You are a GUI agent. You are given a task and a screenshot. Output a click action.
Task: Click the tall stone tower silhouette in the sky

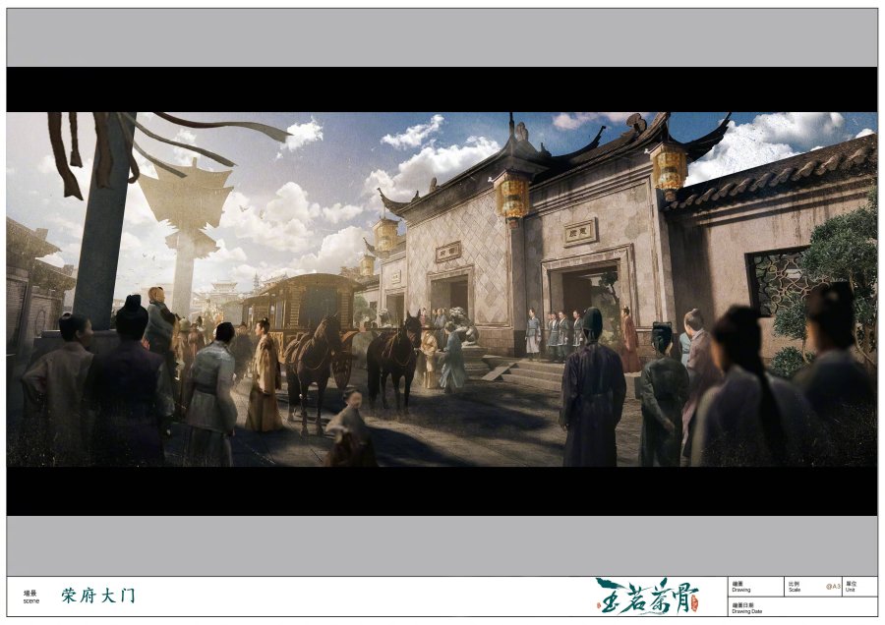click(x=185, y=226)
